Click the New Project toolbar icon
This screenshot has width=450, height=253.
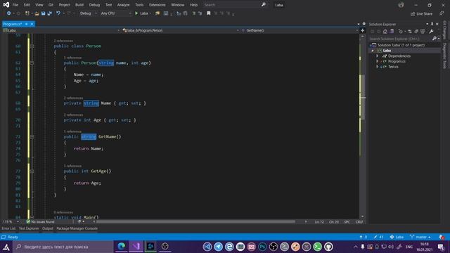(x=27, y=13)
